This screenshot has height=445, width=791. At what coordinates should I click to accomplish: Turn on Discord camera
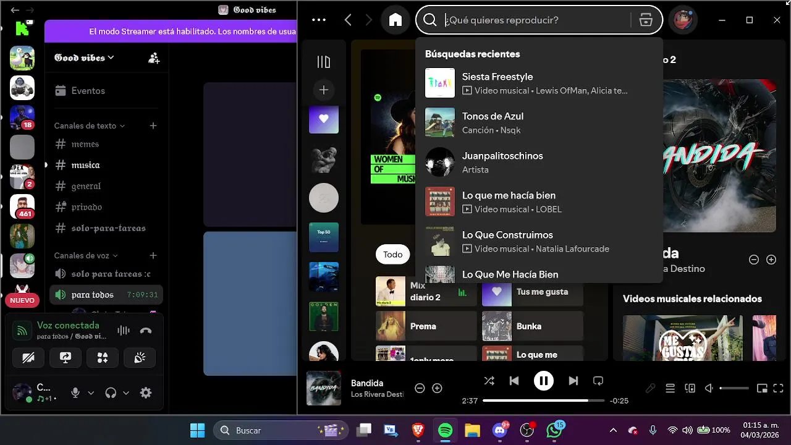pos(28,358)
